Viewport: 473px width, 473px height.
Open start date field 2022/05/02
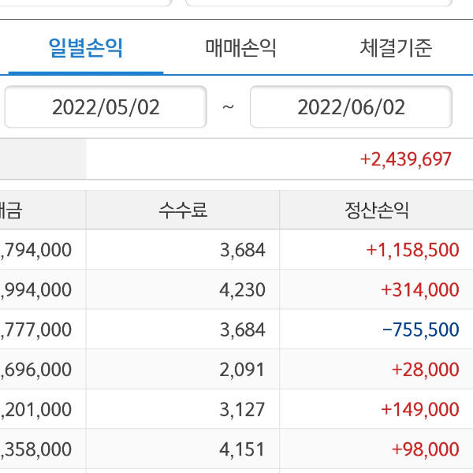(106, 107)
